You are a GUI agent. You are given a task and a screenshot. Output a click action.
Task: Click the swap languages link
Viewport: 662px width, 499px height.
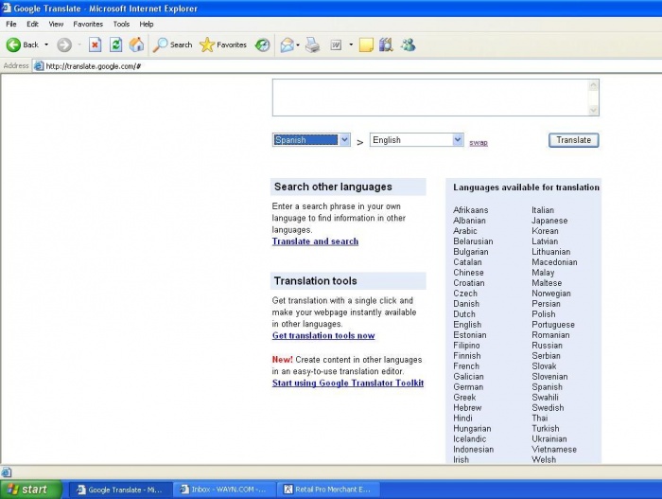point(479,143)
